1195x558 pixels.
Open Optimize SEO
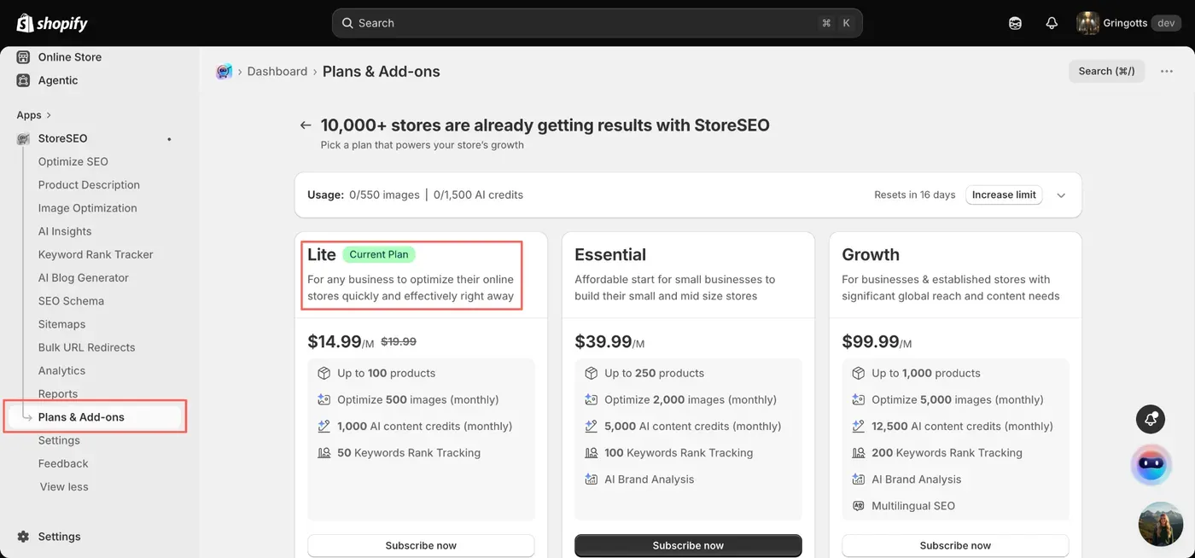[73, 161]
